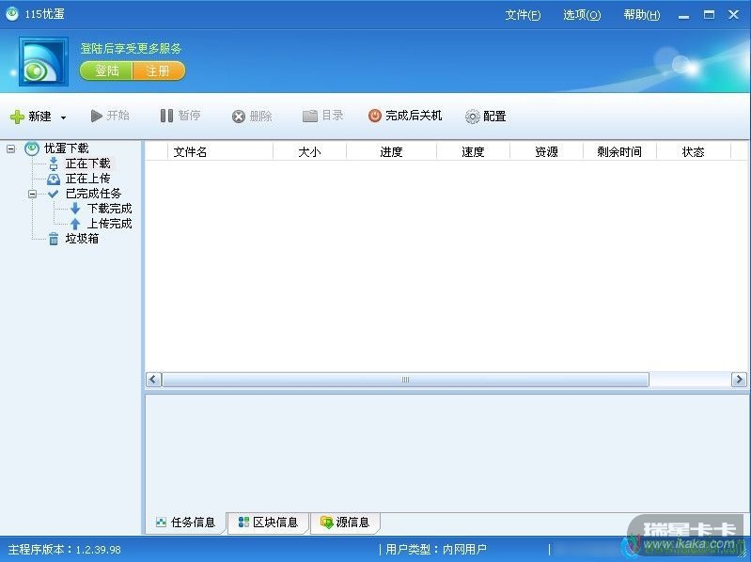Click the 优蛋下载 eye icon in tree
This screenshot has width=751, height=562.
coord(32,148)
